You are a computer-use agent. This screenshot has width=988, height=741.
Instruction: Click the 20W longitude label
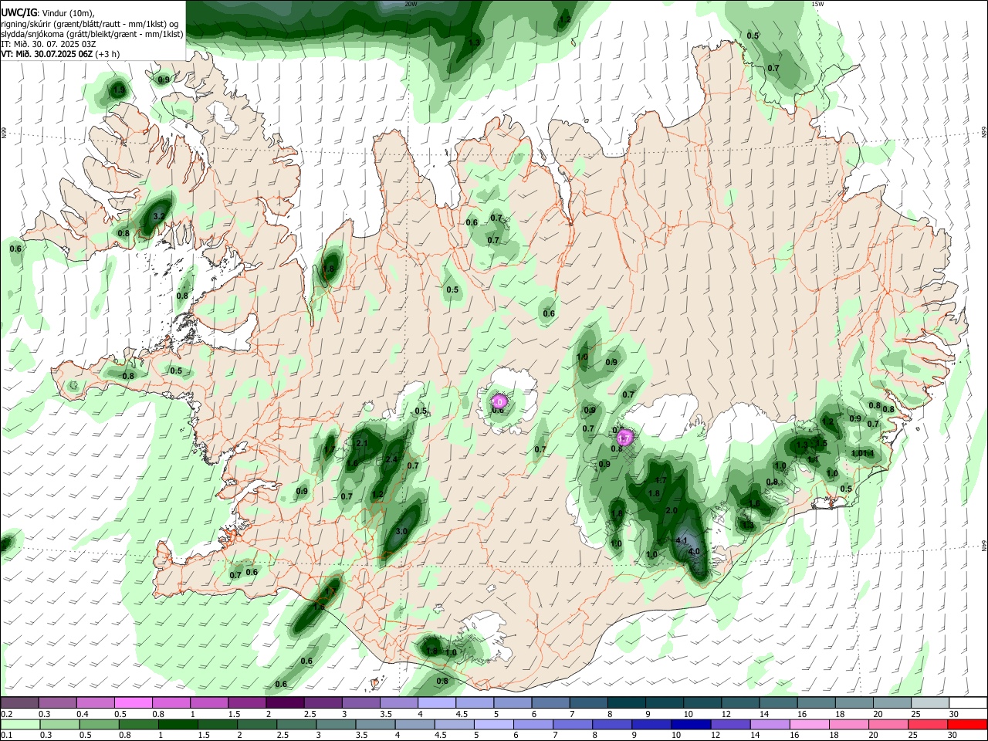pyautogui.click(x=411, y=4)
